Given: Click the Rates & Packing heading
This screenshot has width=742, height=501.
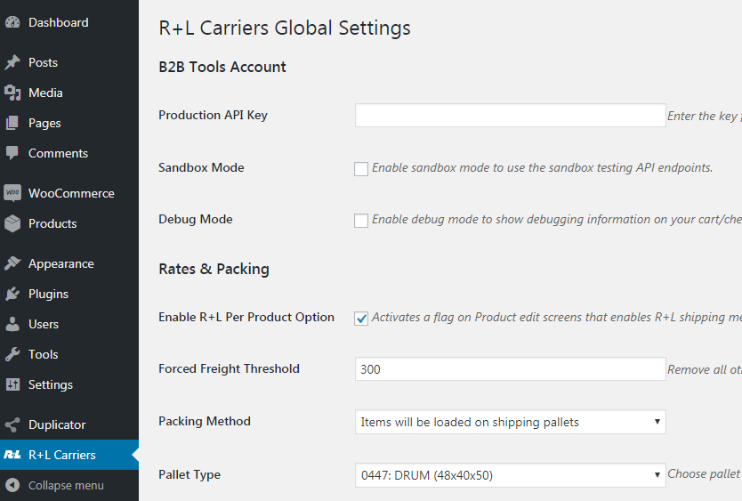Looking at the screenshot, I should click(214, 269).
